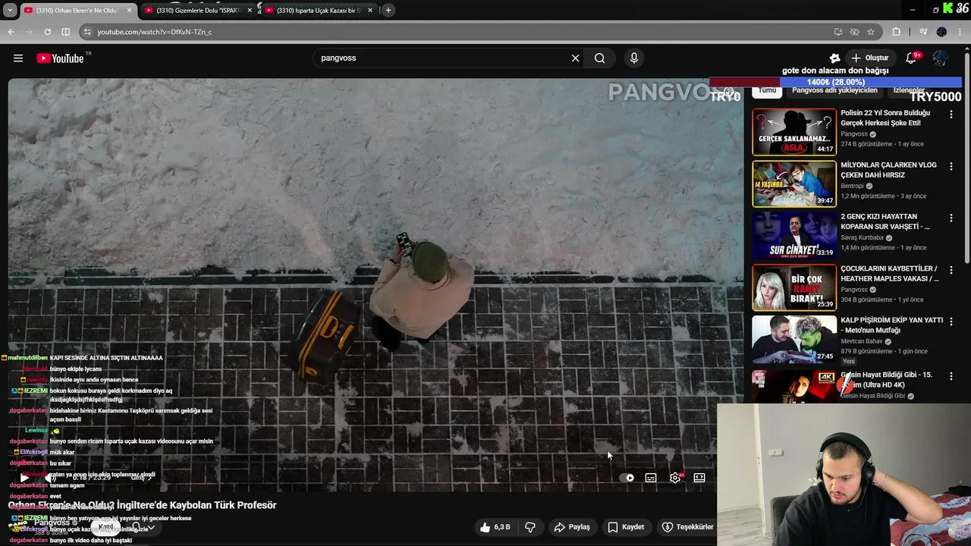
Task: Share the video with Paylaş
Action: click(572, 527)
